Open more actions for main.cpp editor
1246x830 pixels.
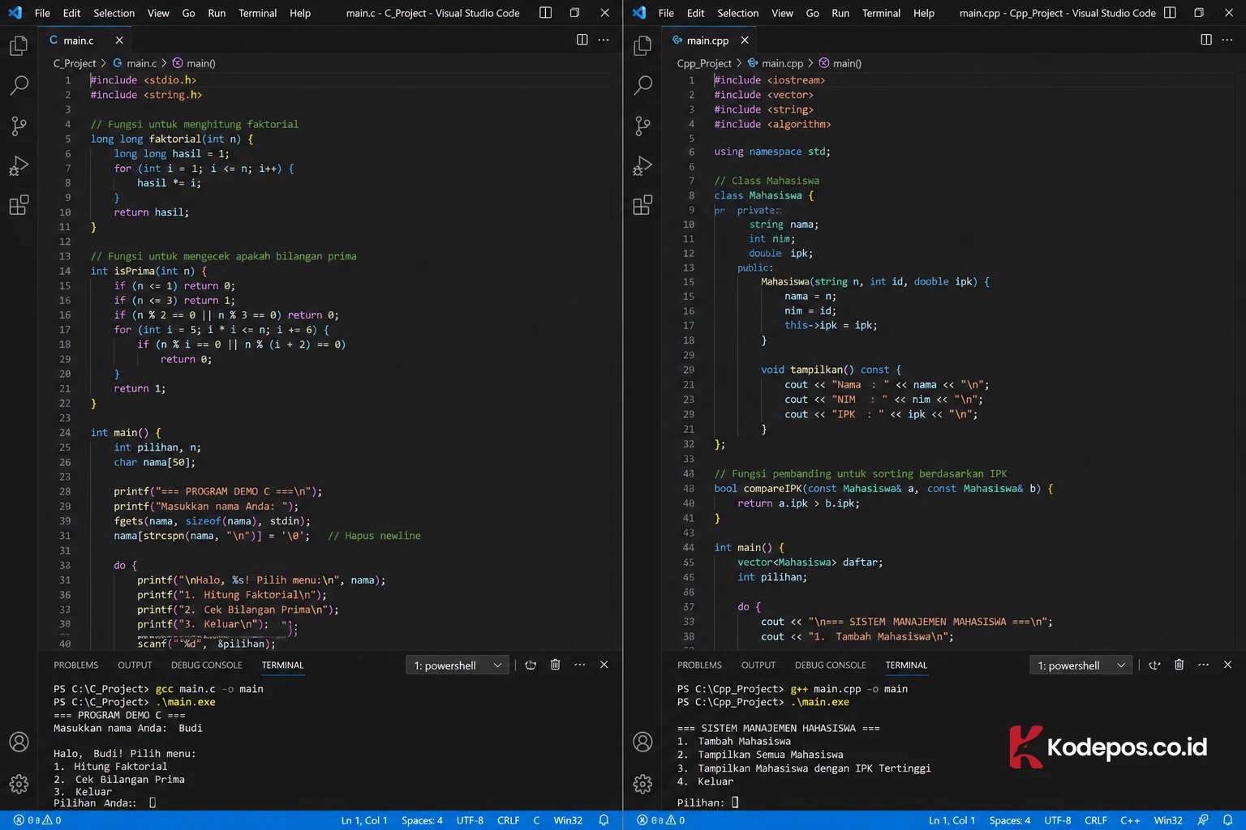(x=1227, y=40)
